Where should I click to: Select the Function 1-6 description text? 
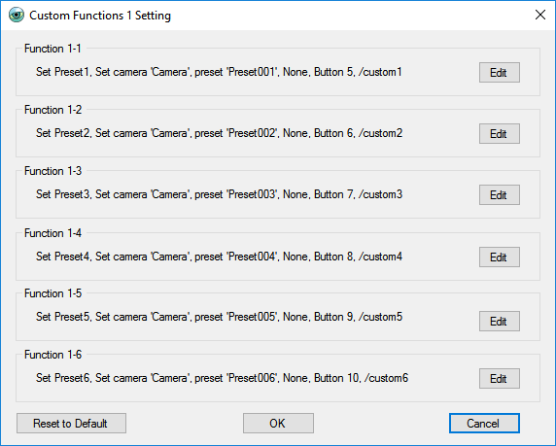(x=222, y=378)
